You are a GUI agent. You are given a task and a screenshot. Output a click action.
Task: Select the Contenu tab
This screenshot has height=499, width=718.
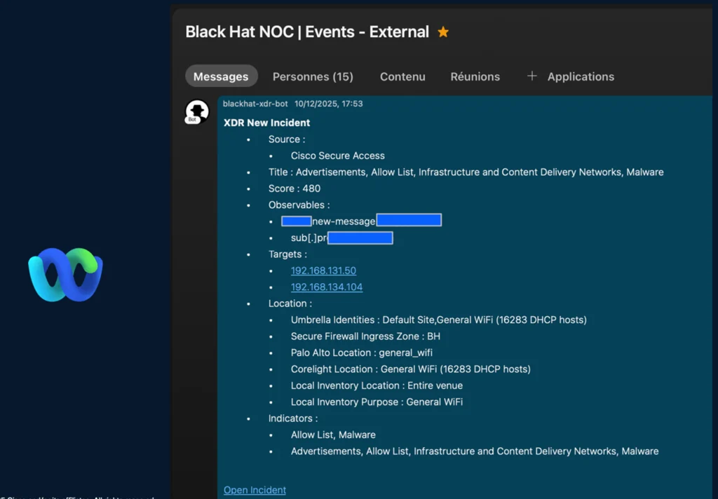click(x=402, y=76)
